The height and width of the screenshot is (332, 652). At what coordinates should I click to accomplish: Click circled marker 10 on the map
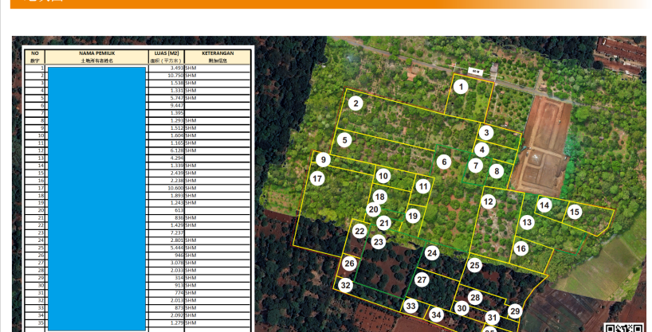(383, 176)
